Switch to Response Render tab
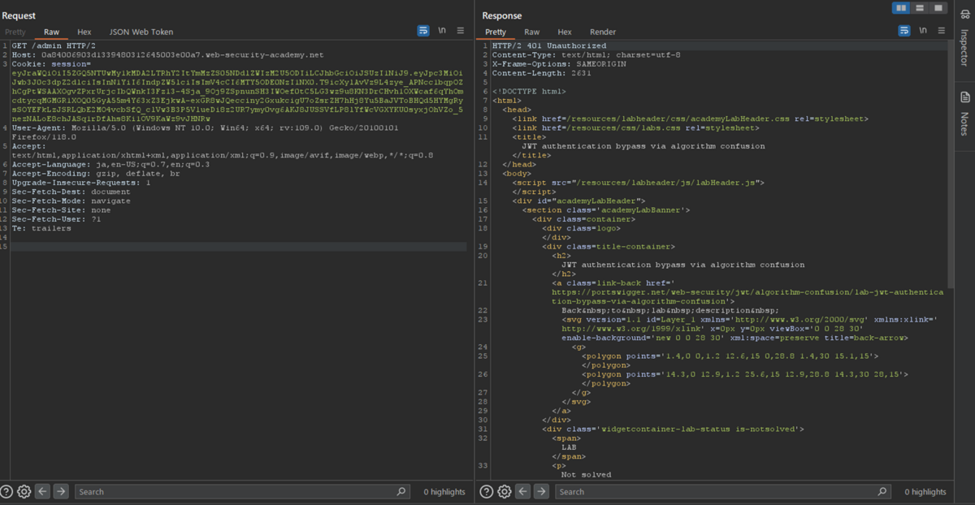975x505 pixels. pyautogui.click(x=603, y=32)
